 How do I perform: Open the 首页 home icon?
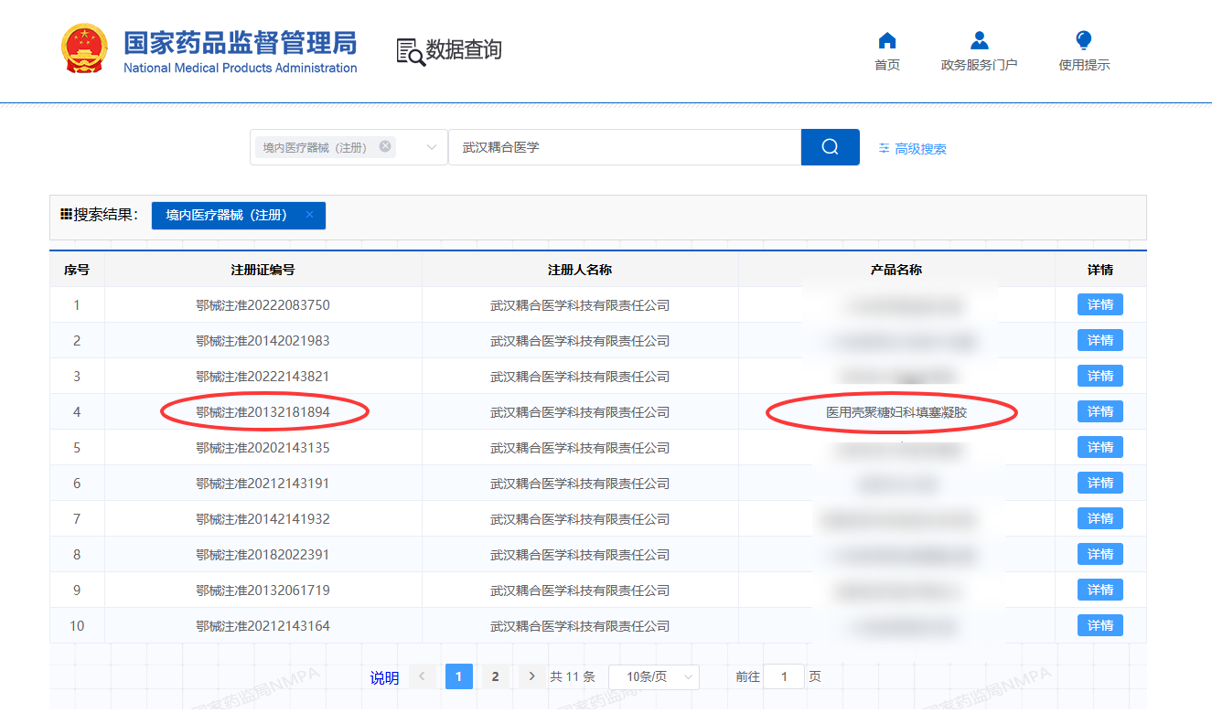click(886, 41)
